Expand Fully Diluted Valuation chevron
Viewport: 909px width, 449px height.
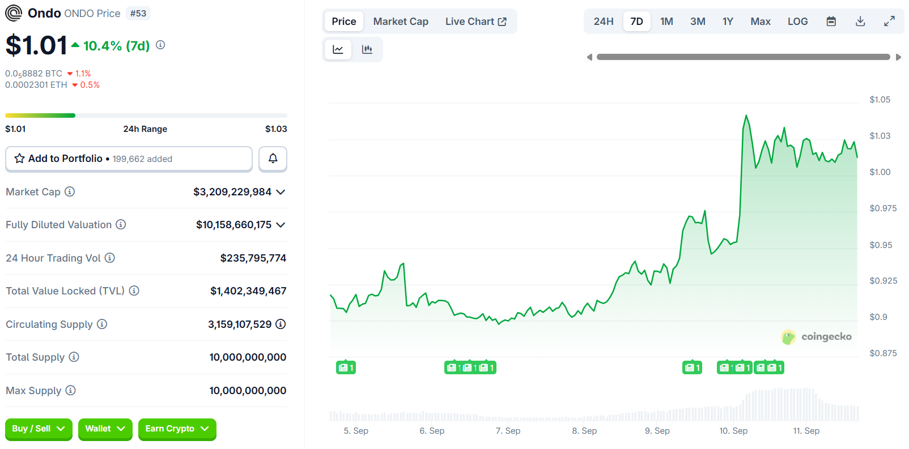tap(281, 225)
